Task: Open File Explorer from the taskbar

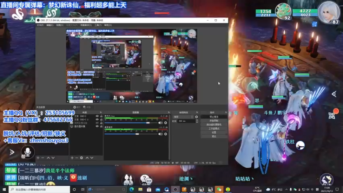Action: [x=141, y=189]
